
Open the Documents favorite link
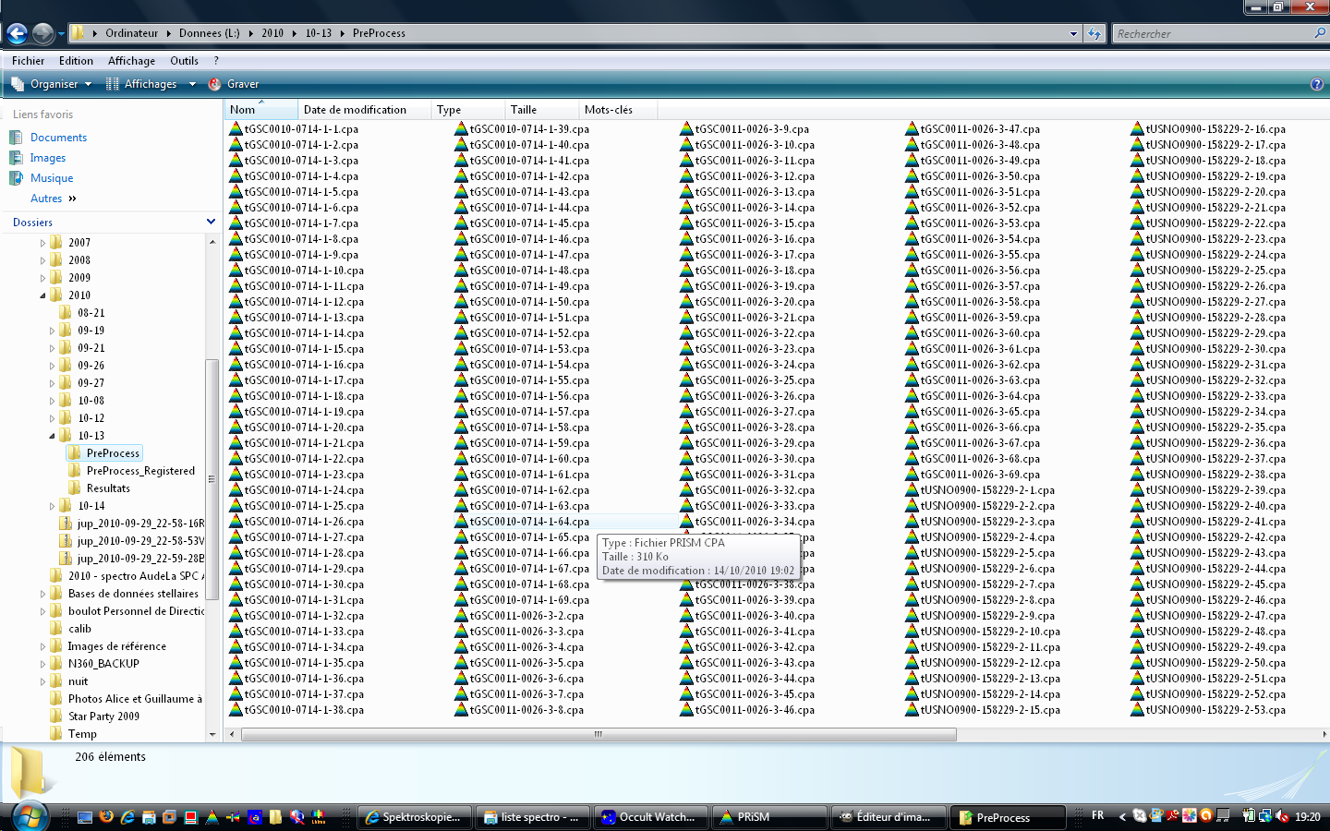pos(58,138)
